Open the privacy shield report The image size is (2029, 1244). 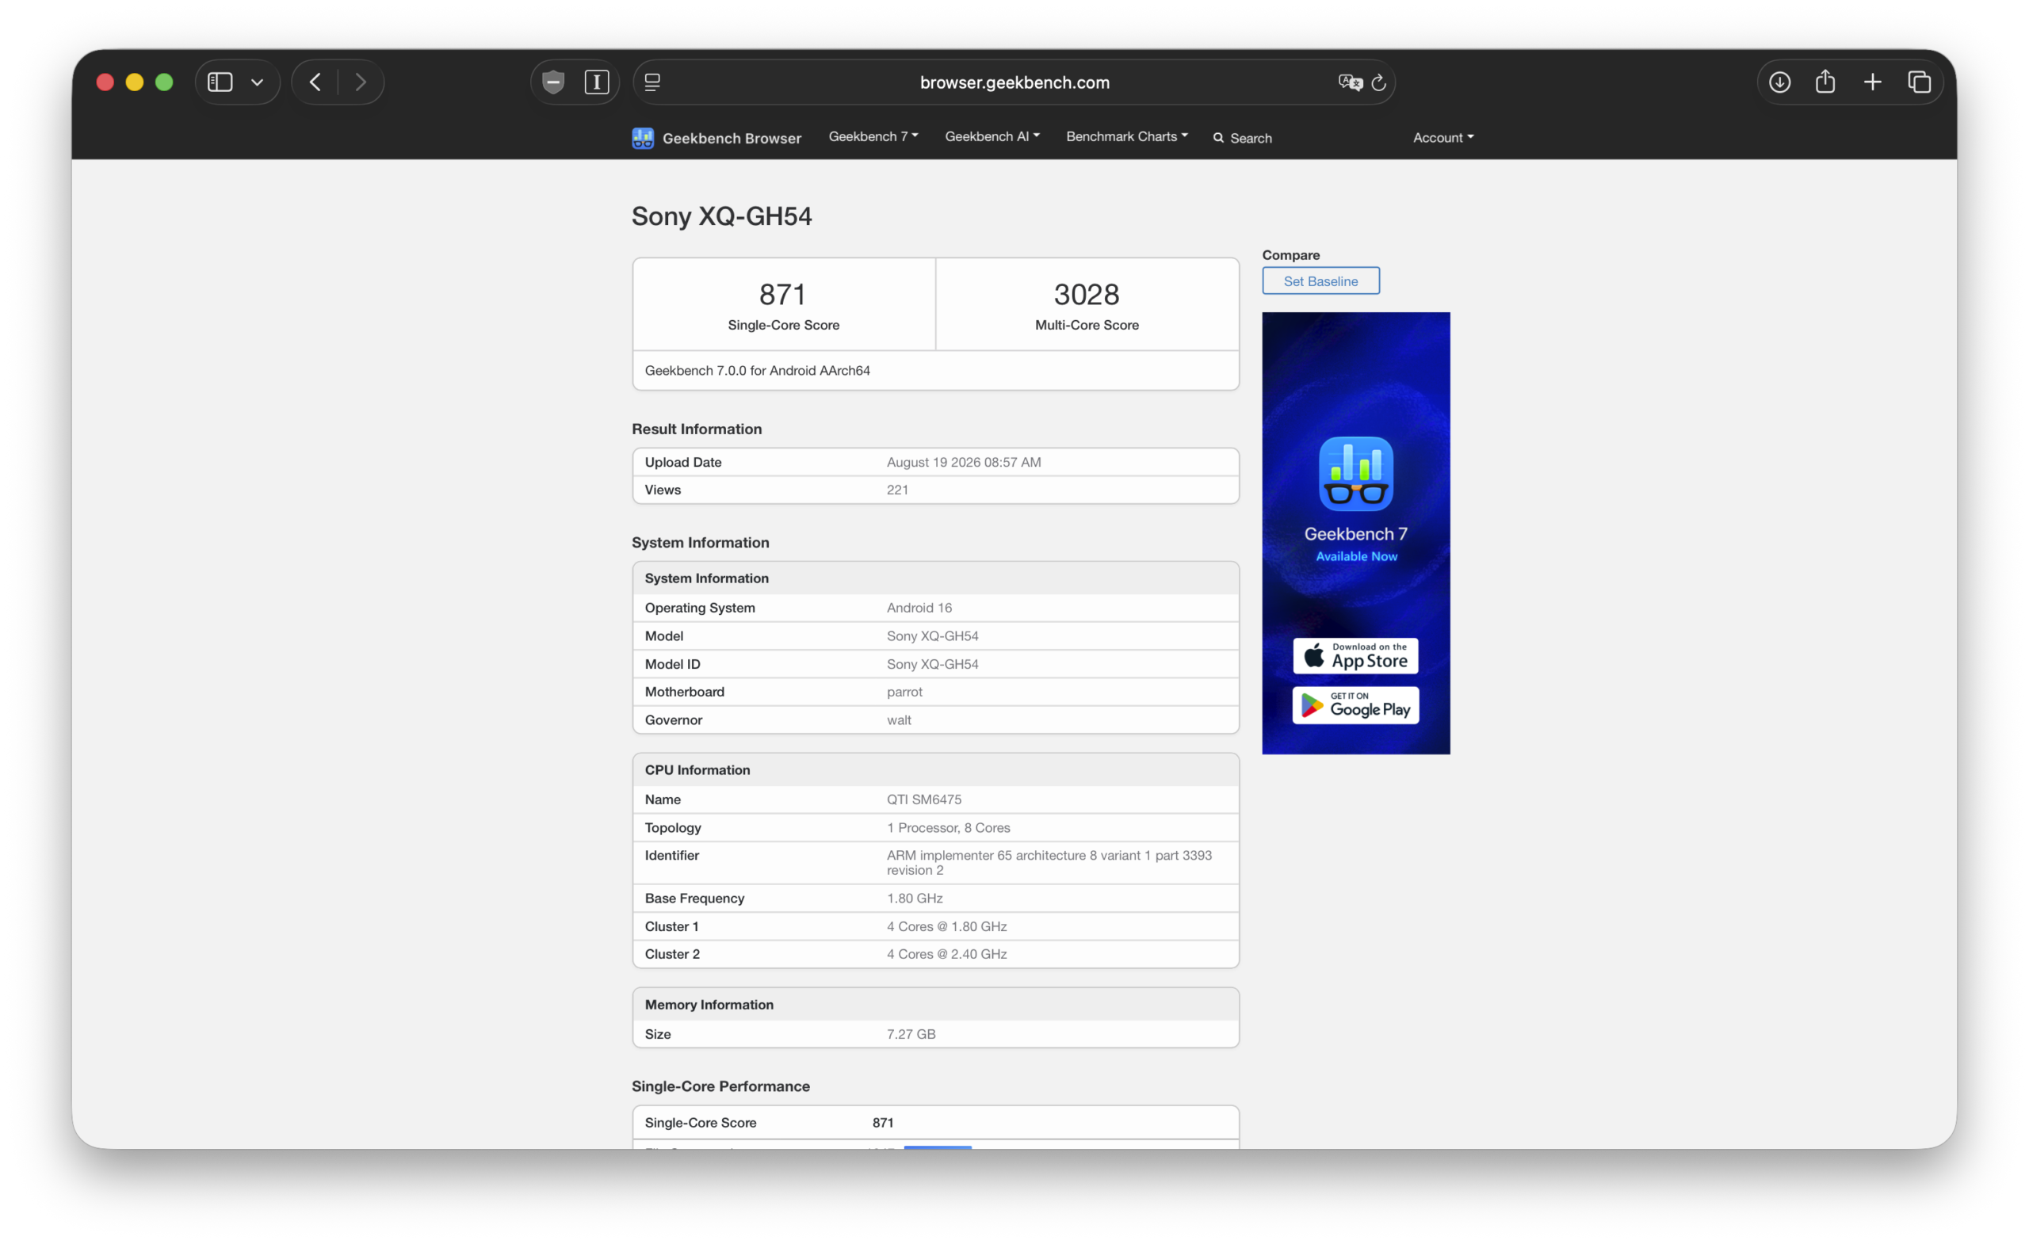click(x=553, y=82)
